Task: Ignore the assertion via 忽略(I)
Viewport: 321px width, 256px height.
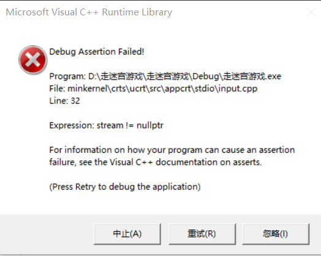Action: point(276,234)
